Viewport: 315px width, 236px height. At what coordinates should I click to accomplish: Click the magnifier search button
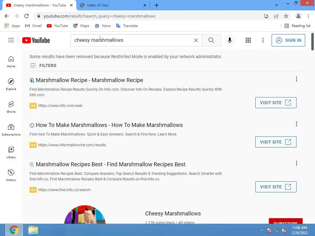(x=211, y=40)
